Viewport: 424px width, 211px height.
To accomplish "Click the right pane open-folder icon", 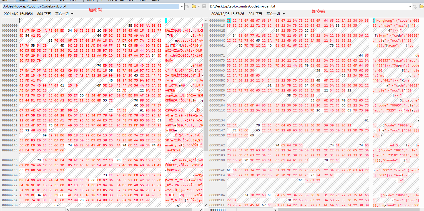I will coord(421,6).
